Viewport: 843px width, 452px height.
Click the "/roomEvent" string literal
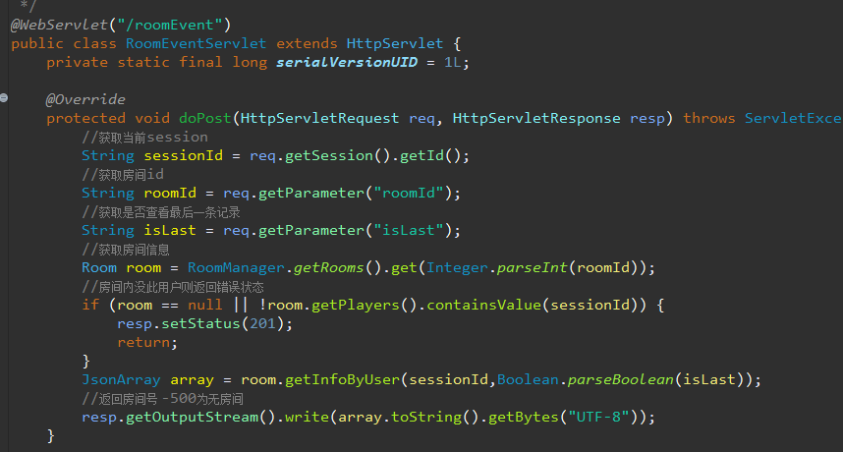tap(170, 25)
